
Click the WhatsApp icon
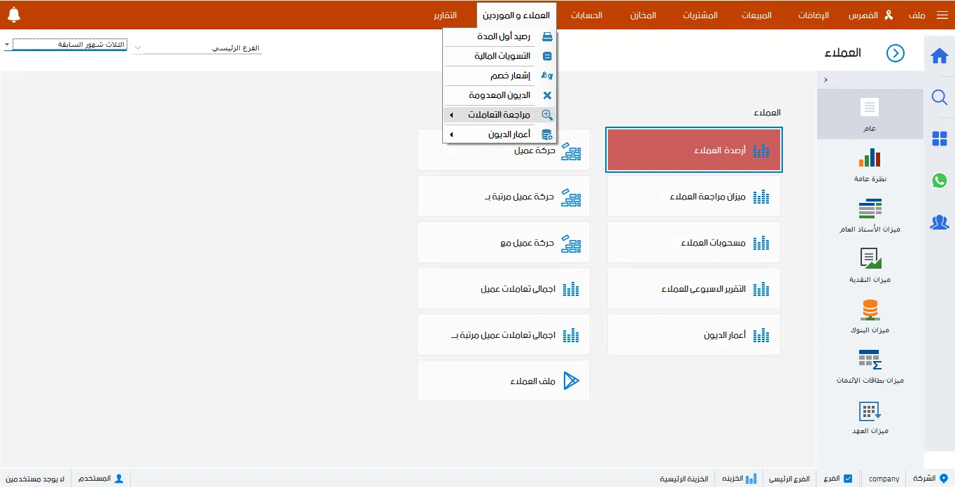click(x=940, y=181)
